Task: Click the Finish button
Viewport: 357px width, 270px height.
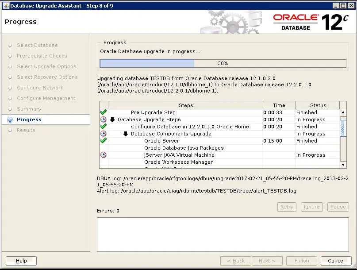Action: click(x=302, y=261)
